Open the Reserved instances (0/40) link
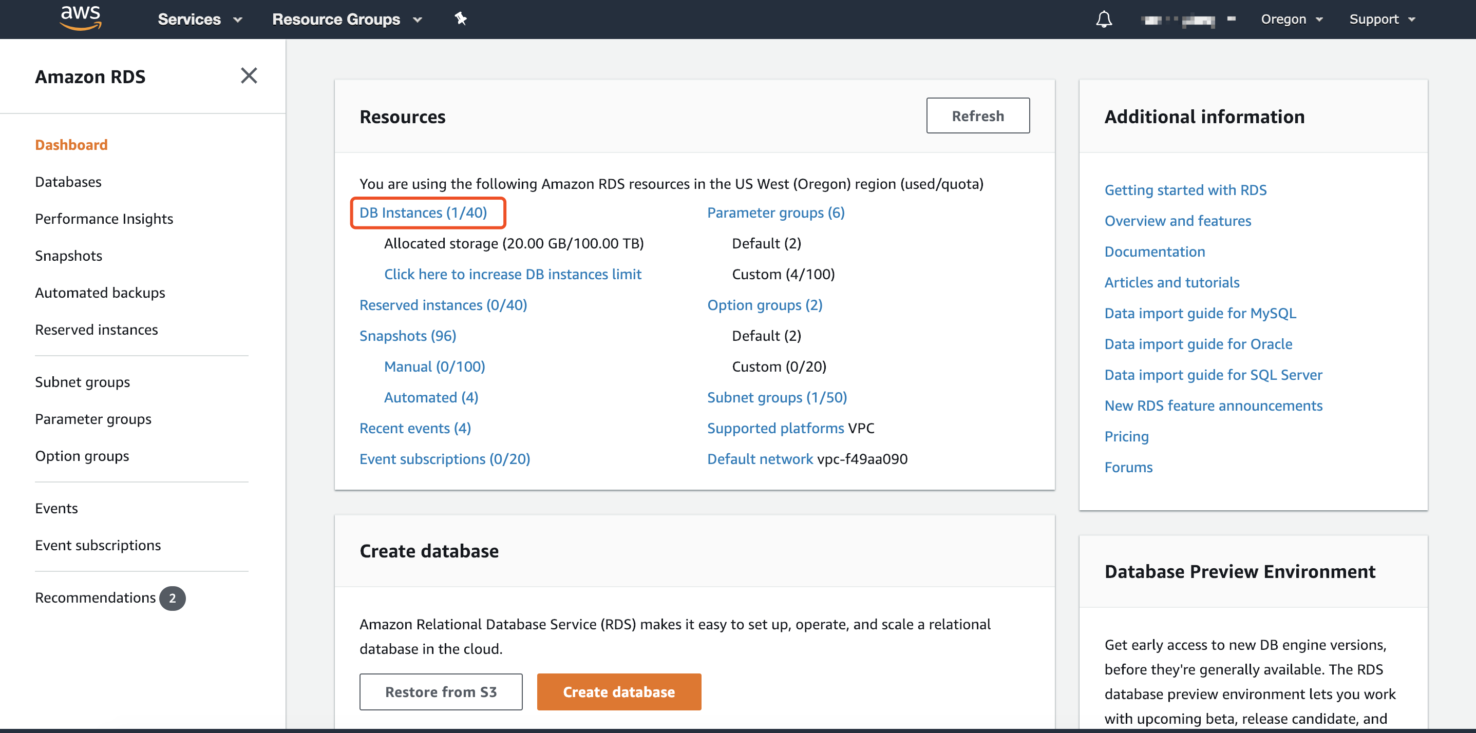The image size is (1476, 733). click(x=443, y=305)
